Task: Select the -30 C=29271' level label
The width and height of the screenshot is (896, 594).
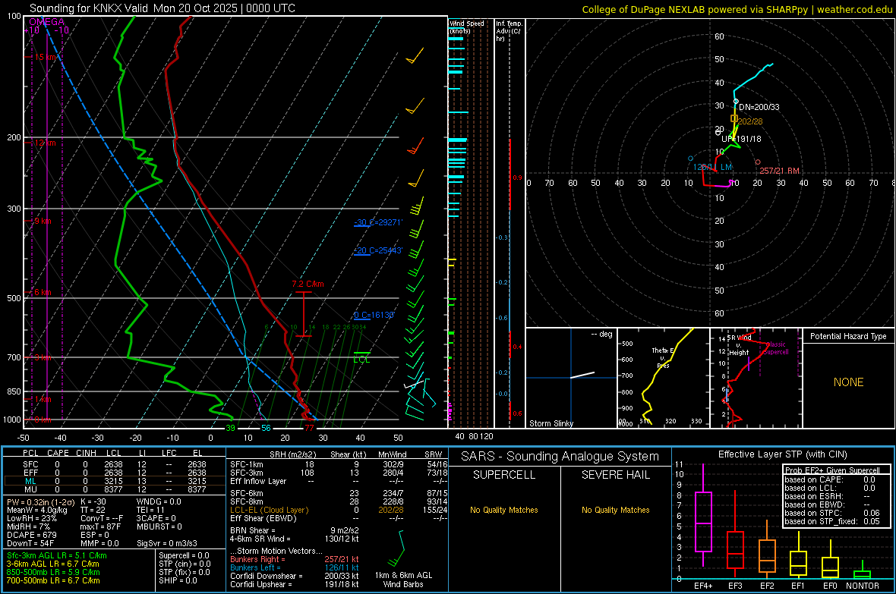Action: (377, 222)
